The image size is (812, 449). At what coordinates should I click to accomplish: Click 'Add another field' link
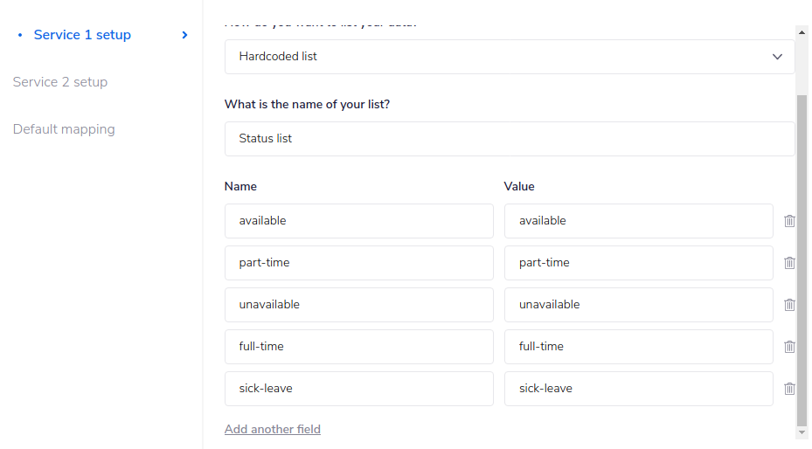click(x=273, y=429)
